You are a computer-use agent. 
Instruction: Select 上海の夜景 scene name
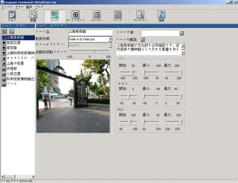coord(15,64)
